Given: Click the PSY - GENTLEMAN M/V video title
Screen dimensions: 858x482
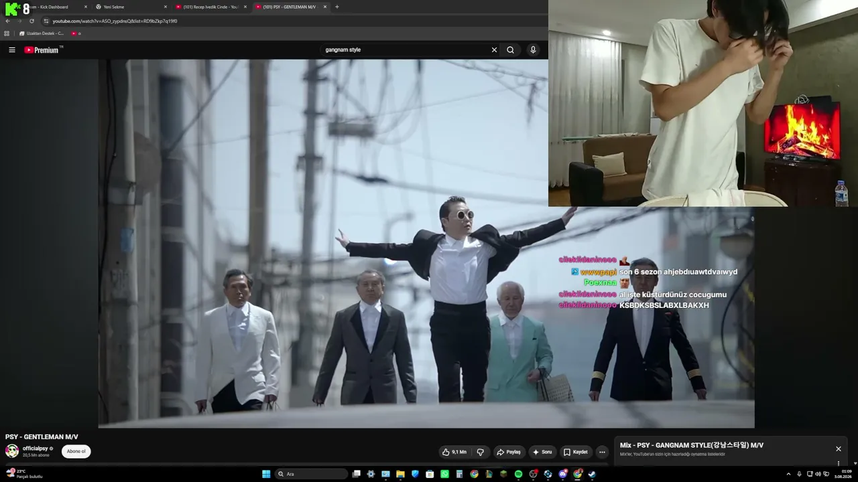Looking at the screenshot, I should coord(42,437).
